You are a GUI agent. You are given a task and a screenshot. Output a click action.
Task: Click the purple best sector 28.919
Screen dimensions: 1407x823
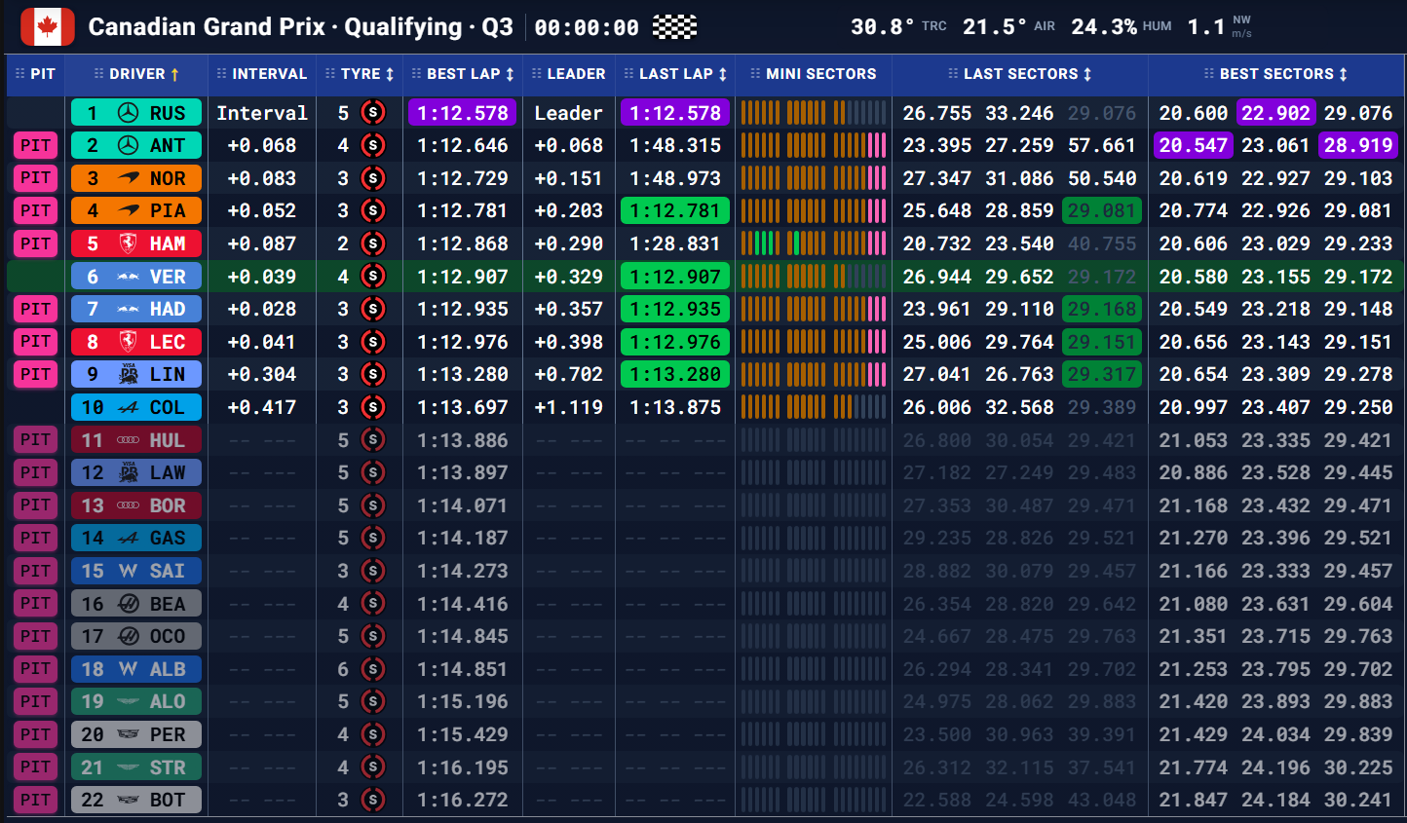pyautogui.click(x=1358, y=146)
